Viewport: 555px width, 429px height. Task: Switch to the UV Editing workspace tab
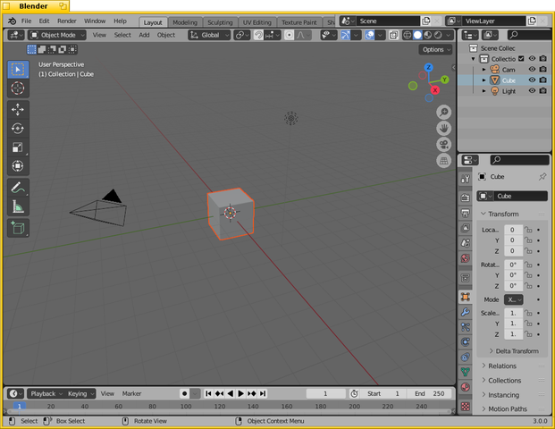coord(257,22)
